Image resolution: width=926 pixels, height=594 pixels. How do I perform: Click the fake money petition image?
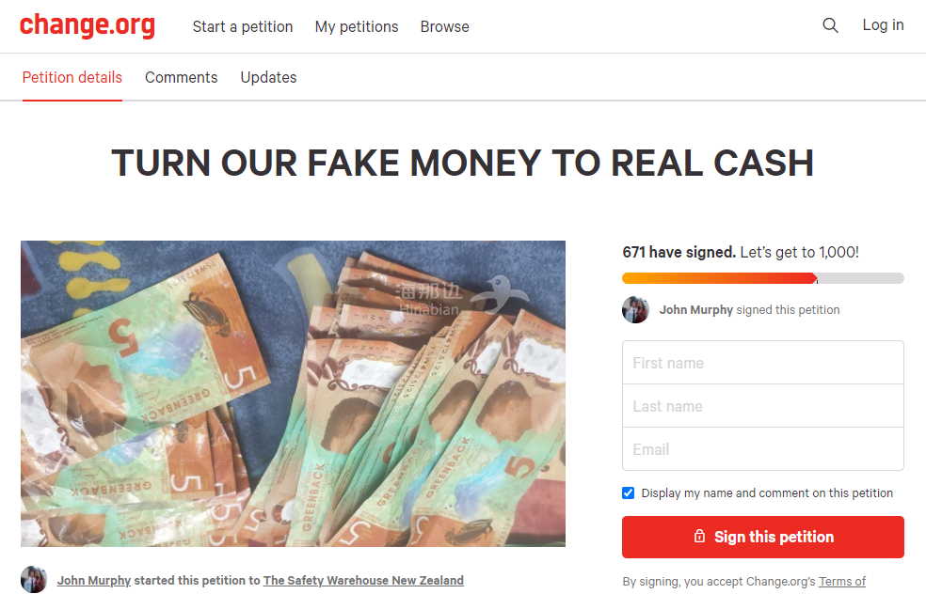pyautogui.click(x=293, y=393)
